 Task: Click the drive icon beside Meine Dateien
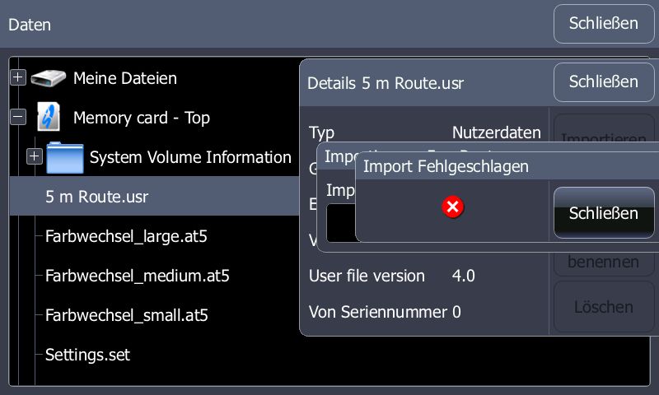pos(49,79)
